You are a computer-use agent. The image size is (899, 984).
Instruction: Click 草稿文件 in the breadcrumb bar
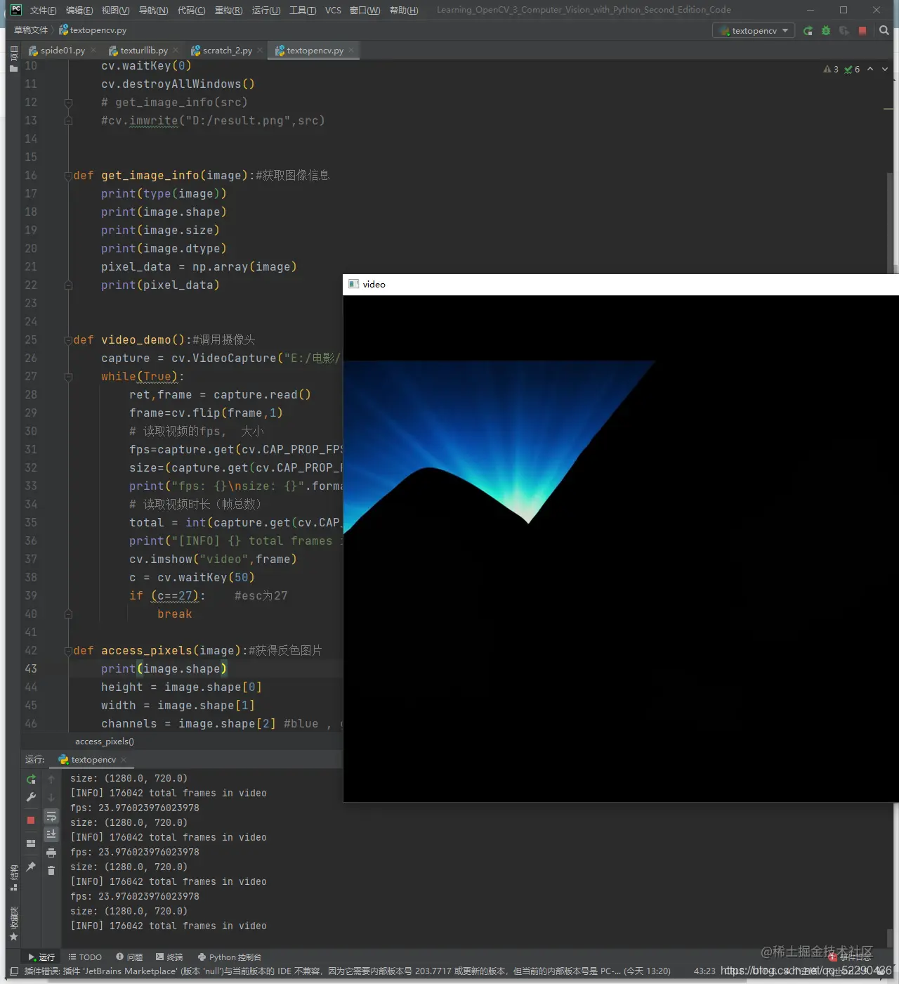click(x=31, y=30)
